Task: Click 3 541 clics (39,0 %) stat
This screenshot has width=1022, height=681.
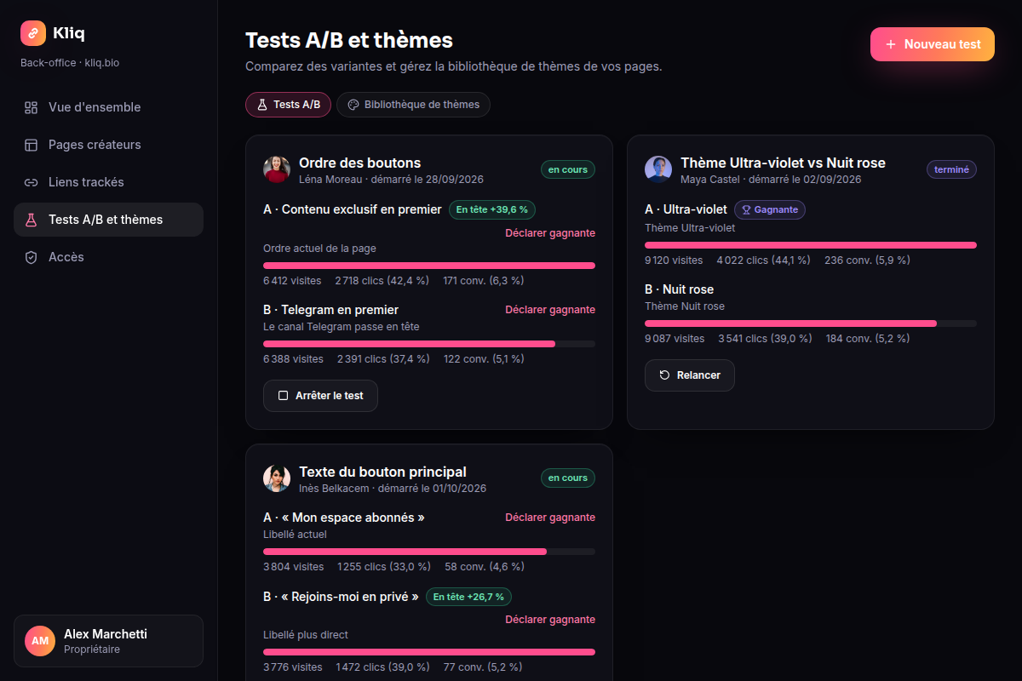Action: [765, 339]
